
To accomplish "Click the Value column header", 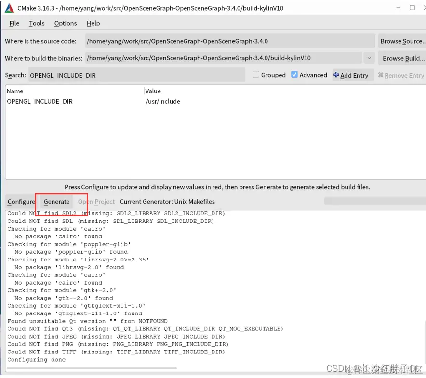I will click(153, 91).
